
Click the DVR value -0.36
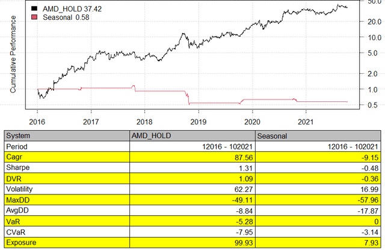point(370,179)
